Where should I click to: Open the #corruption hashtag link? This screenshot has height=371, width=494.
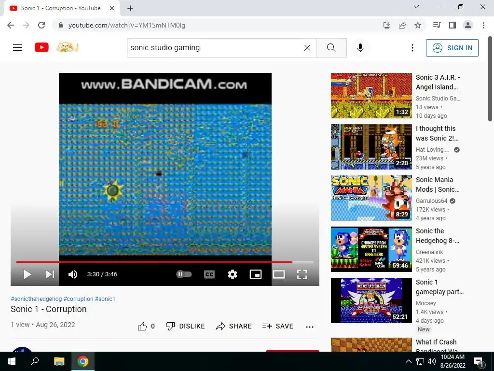coord(79,299)
